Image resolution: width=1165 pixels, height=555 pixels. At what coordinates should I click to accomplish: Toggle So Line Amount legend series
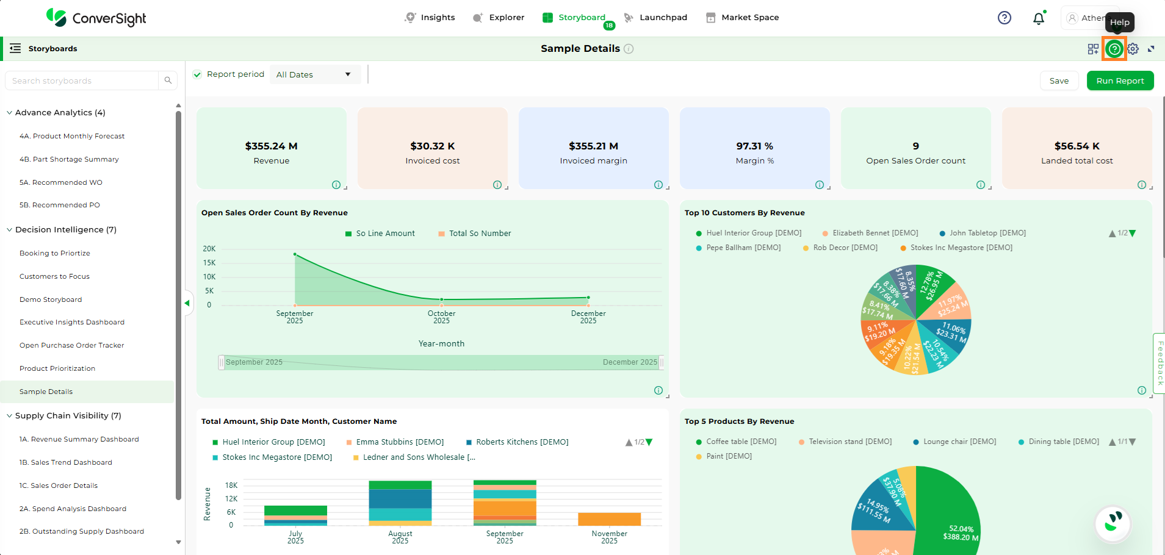[380, 234]
